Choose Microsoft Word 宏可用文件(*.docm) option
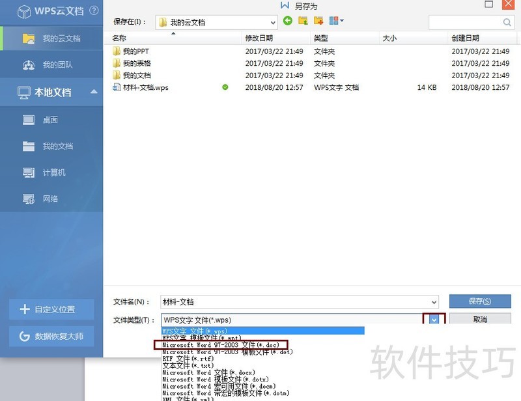The width and height of the screenshot is (521, 401). click(219, 386)
